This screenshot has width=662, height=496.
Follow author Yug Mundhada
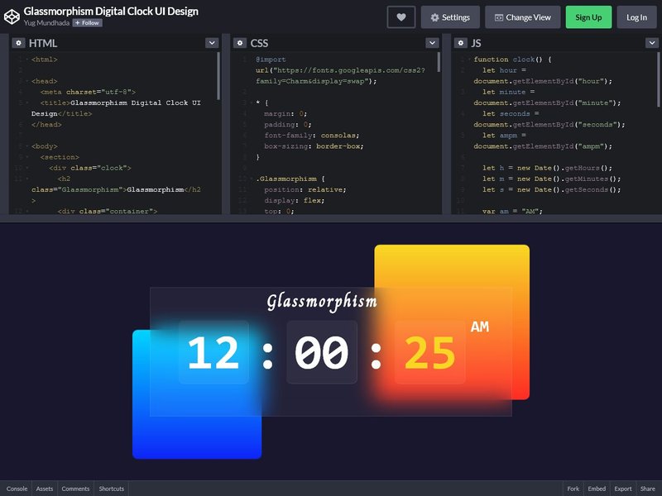click(x=88, y=23)
